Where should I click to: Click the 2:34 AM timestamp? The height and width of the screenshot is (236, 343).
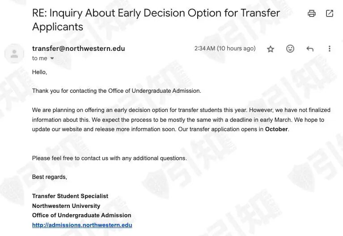click(225, 48)
